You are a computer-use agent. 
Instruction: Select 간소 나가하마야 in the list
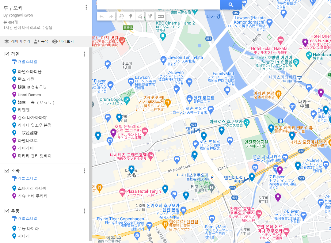tap(32, 117)
